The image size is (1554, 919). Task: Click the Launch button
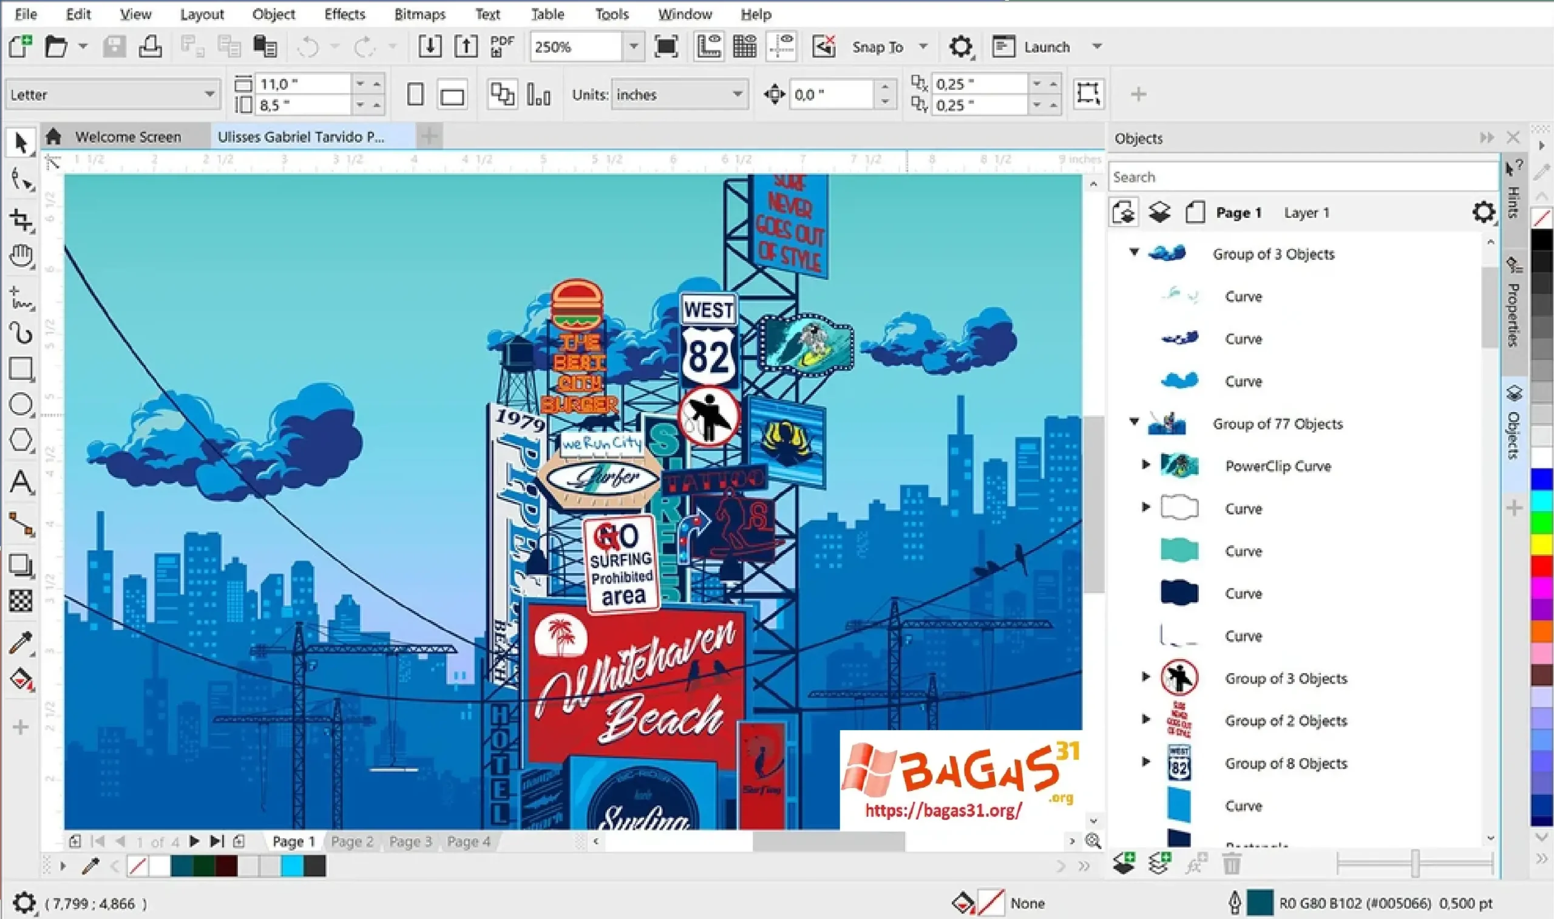pos(1048,47)
